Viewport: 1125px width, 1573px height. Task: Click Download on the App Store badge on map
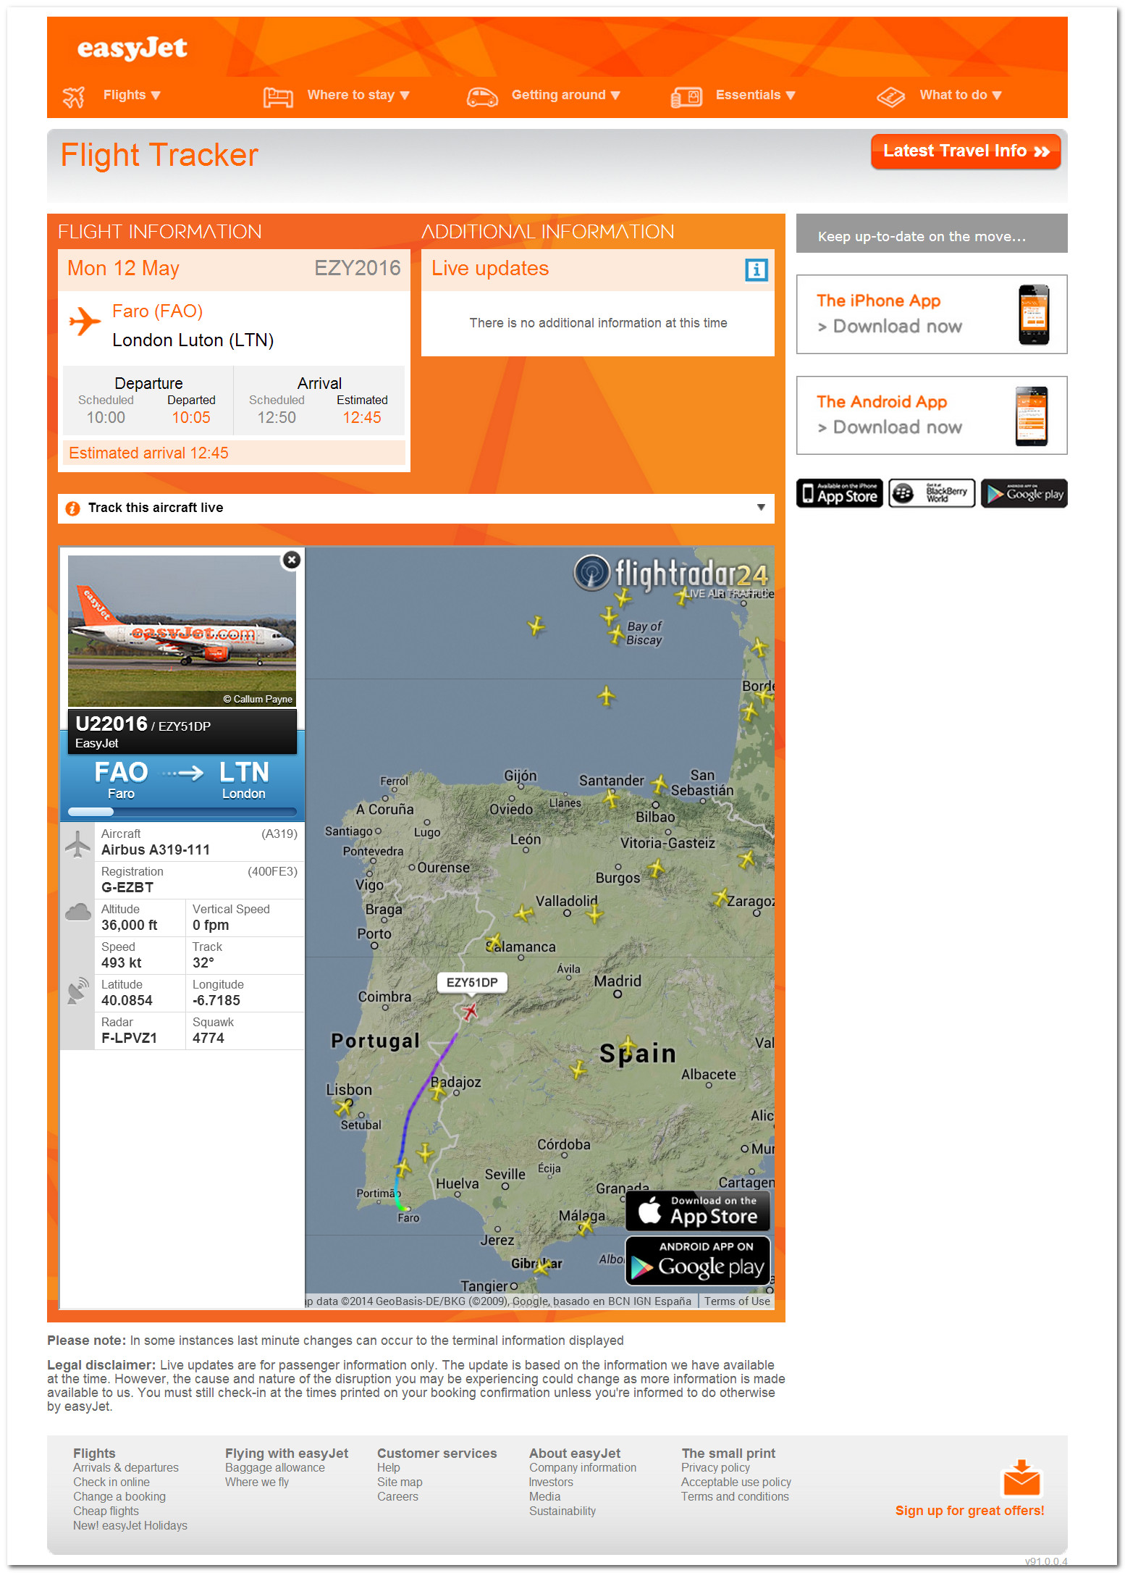(698, 1210)
